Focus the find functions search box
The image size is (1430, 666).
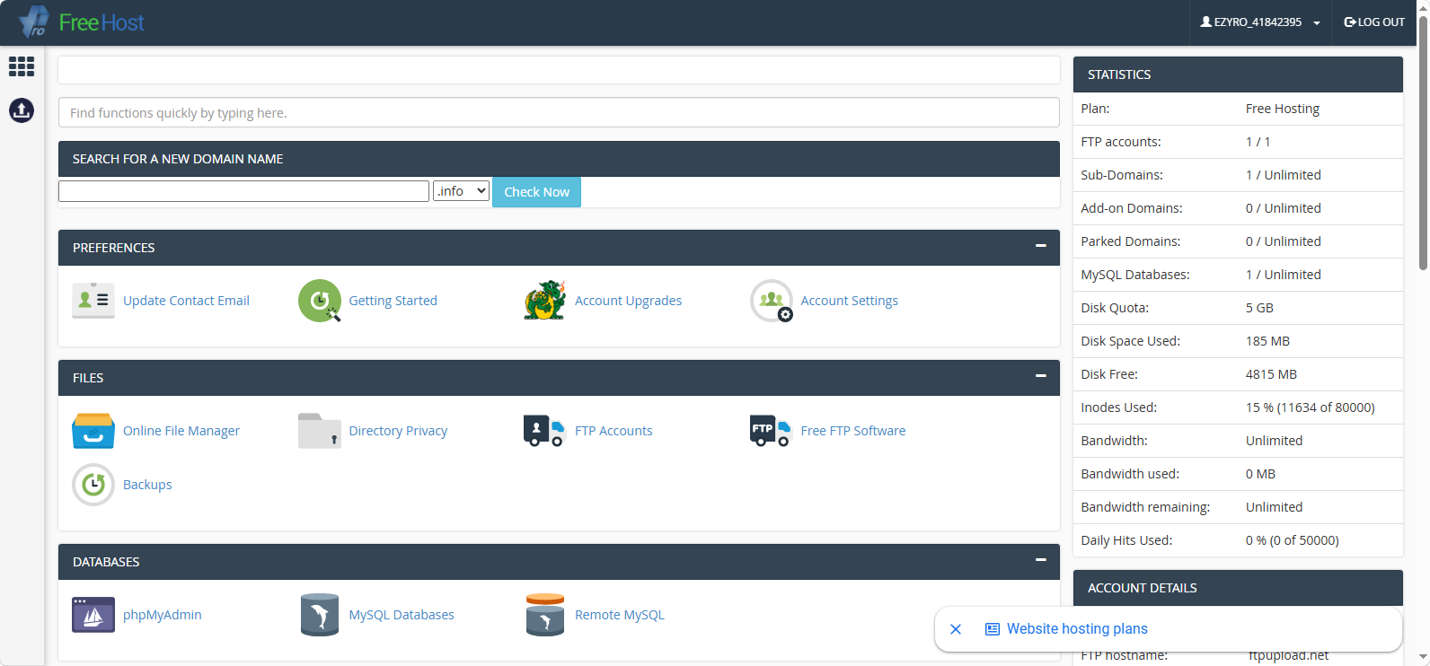pos(559,112)
